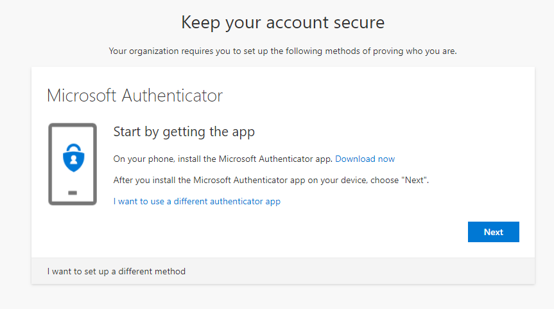Choose a different authenticator app link

coord(197,202)
